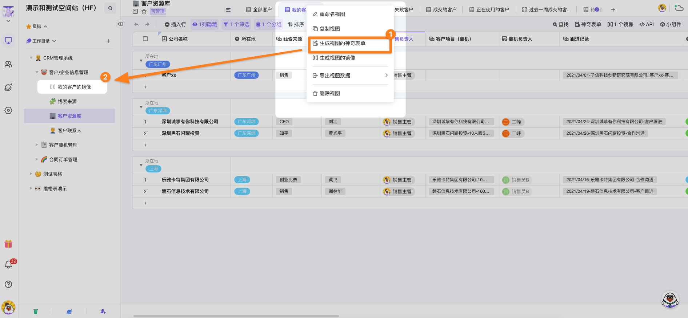Star the 客户资源库 datasheet
Viewport: 688px width, 318px height.
144,11
